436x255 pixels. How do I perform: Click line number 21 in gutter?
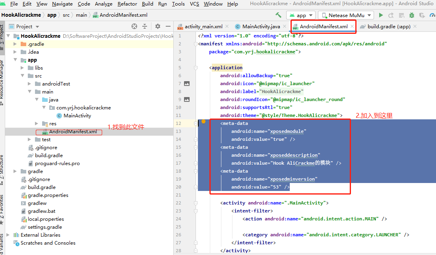[x=178, y=195]
